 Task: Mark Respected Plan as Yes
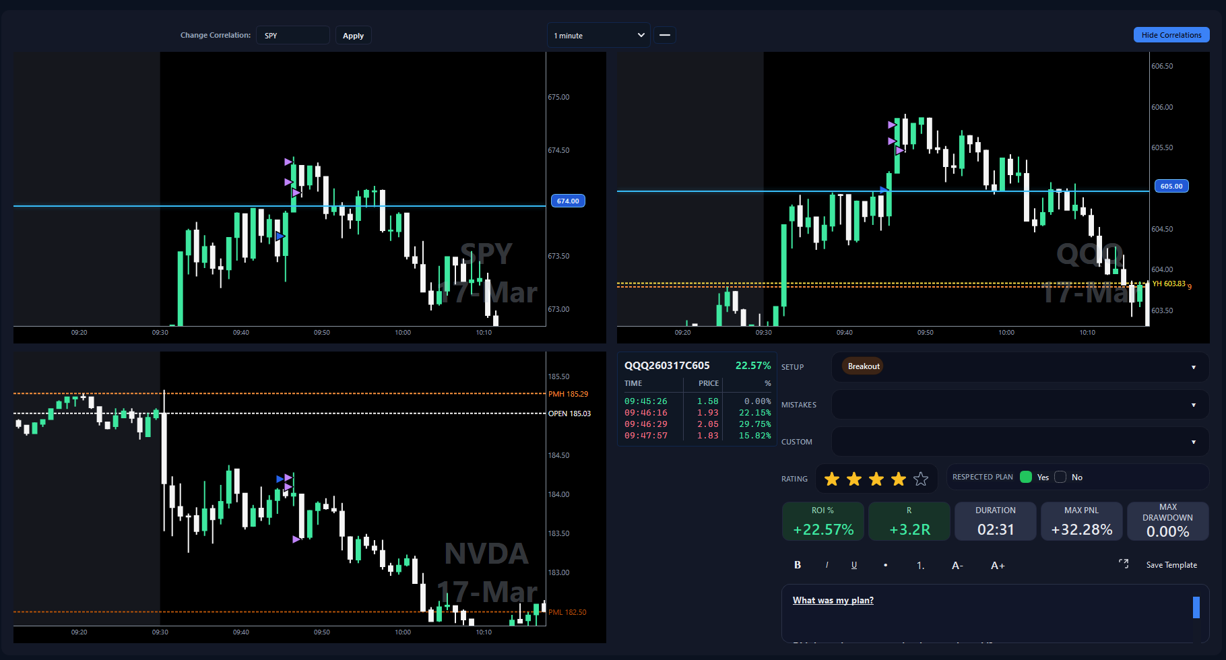pos(1026,477)
